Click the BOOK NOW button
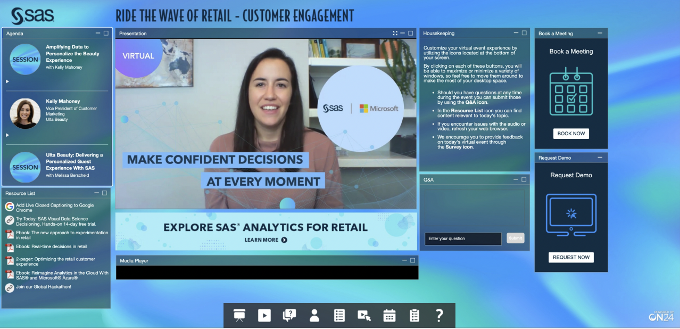The width and height of the screenshot is (680, 329). click(x=571, y=134)
